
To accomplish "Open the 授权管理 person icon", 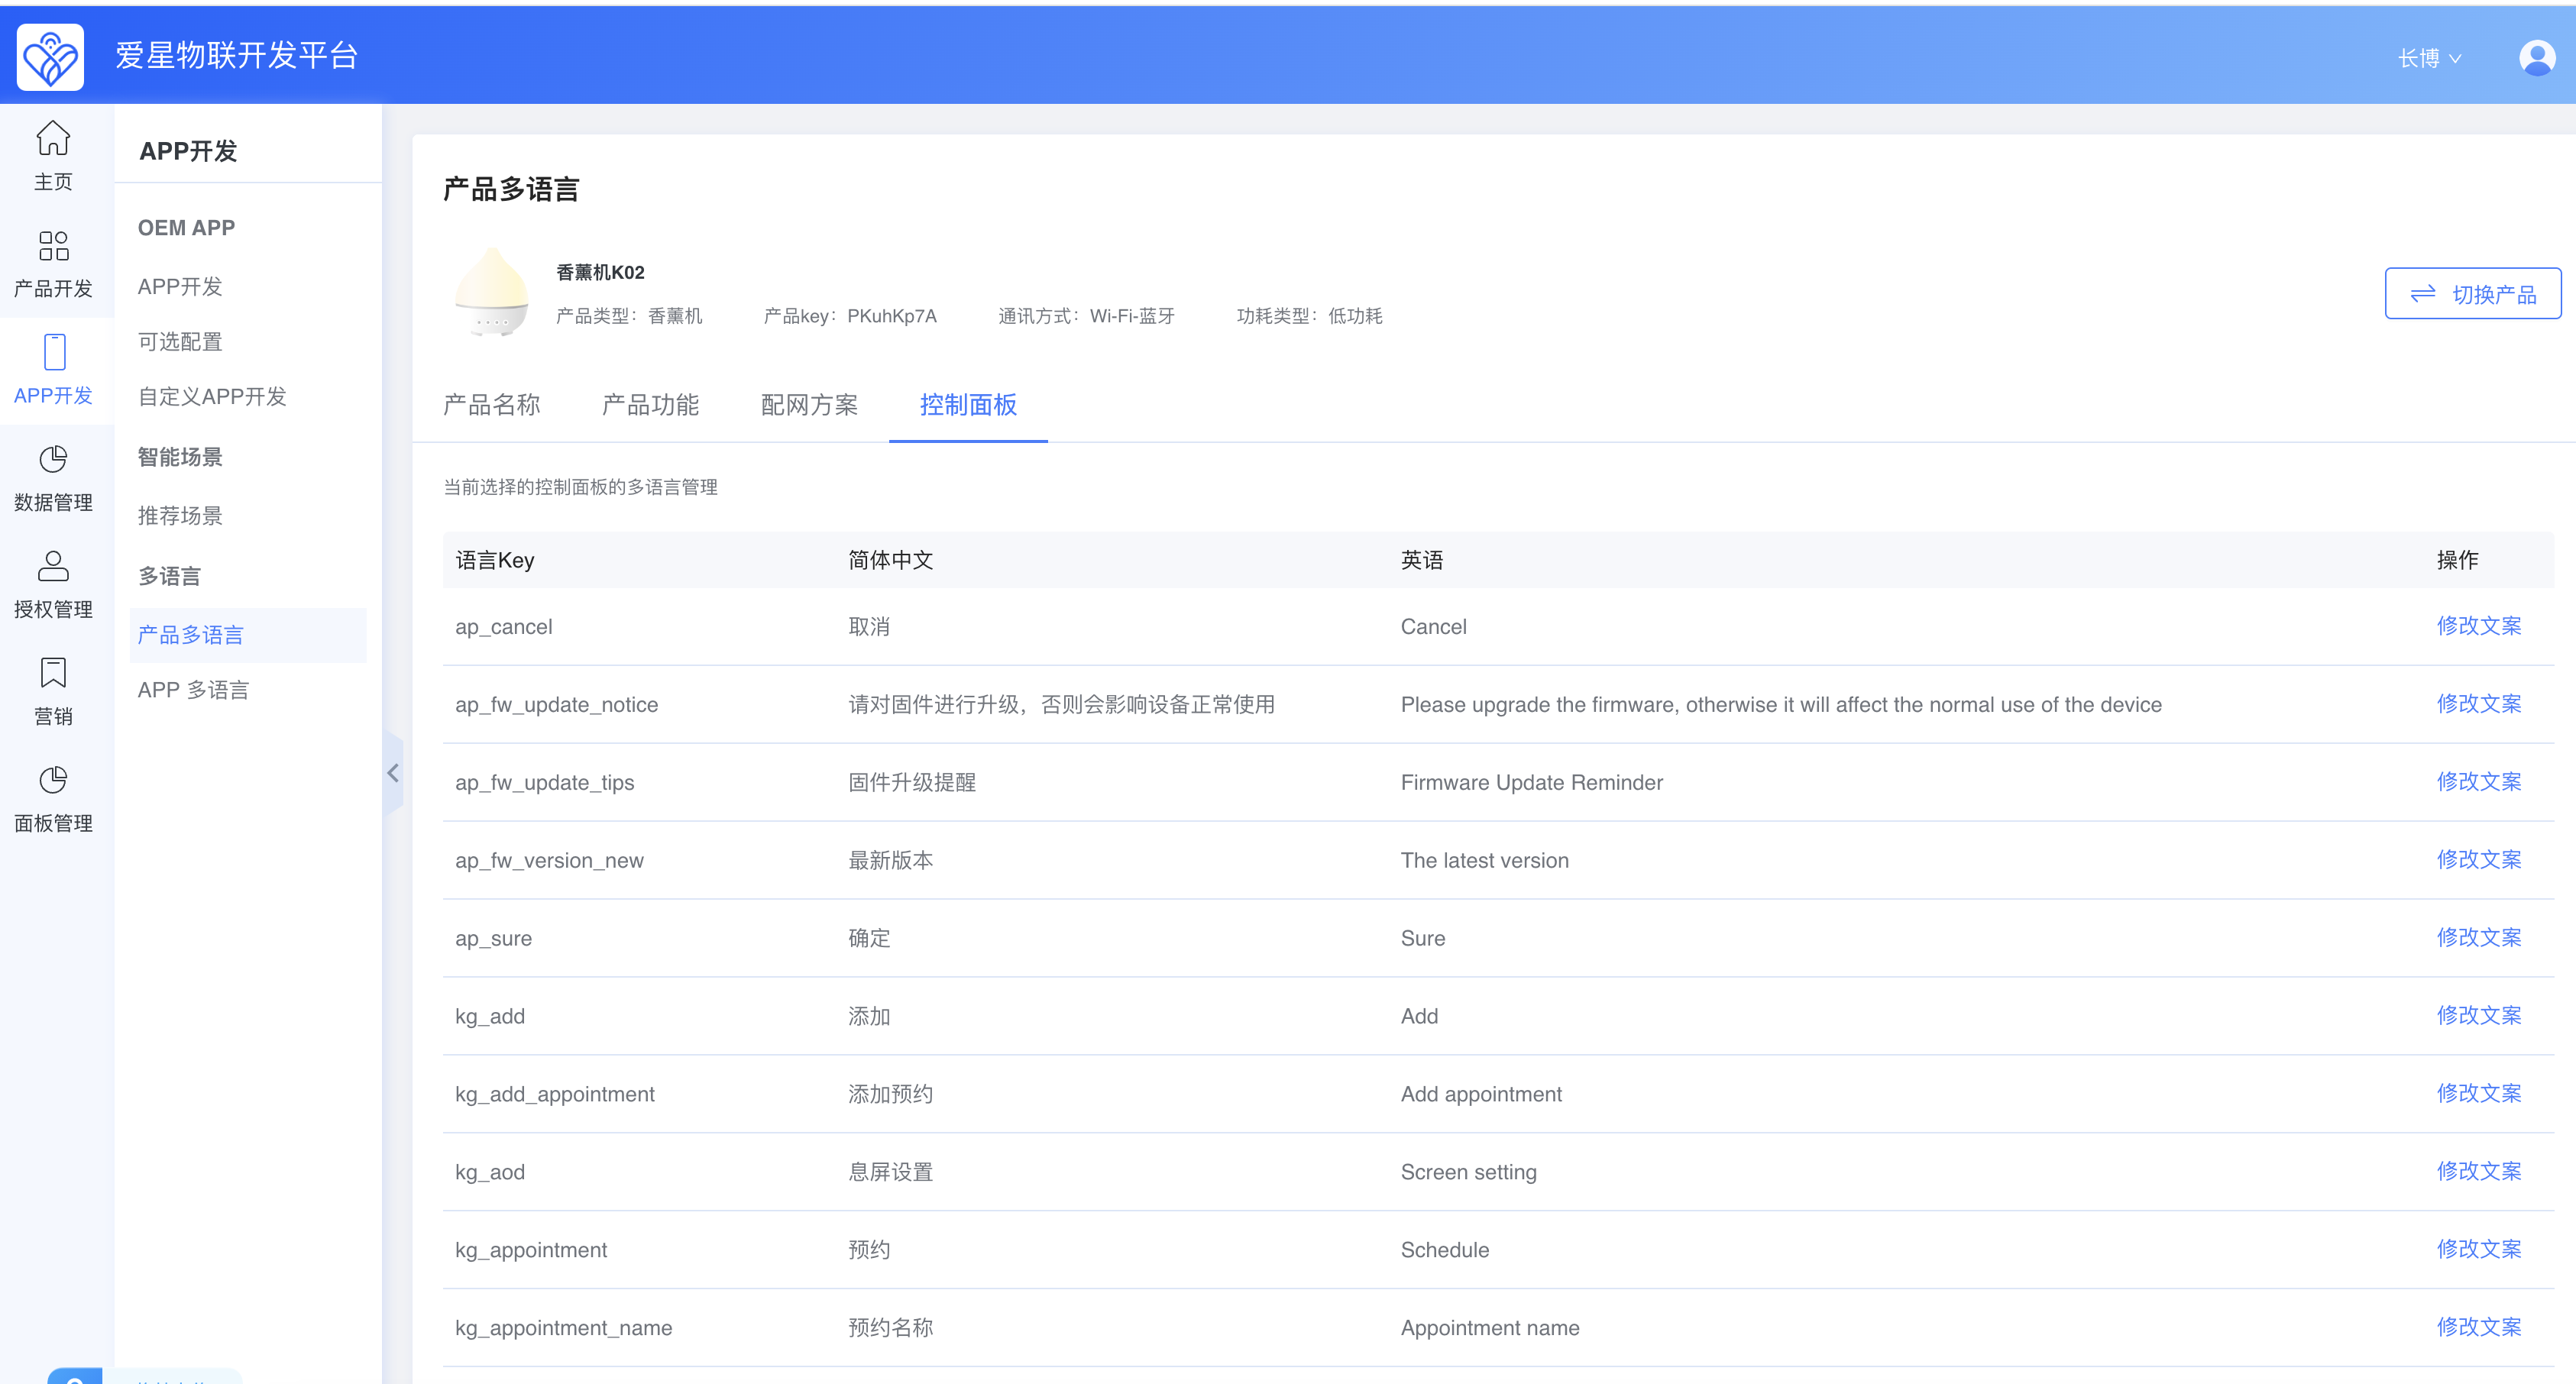I will [53, 566].
